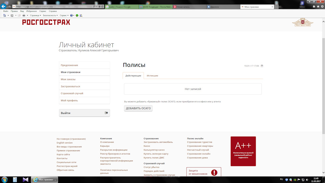
Task: Click the RU language indicator
Action: (x=281, y=179)
